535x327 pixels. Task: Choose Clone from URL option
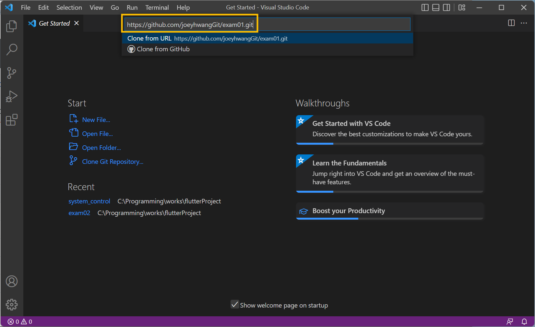coord(267,38)
